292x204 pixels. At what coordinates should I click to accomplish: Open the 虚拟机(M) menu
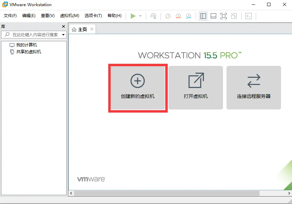(69, 16)
